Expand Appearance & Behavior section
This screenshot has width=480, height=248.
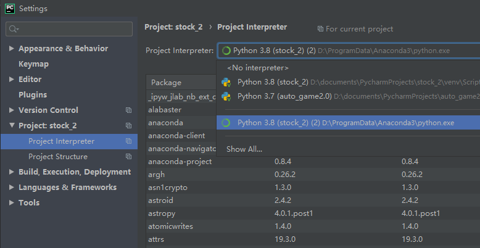click(x=12, y=48)
